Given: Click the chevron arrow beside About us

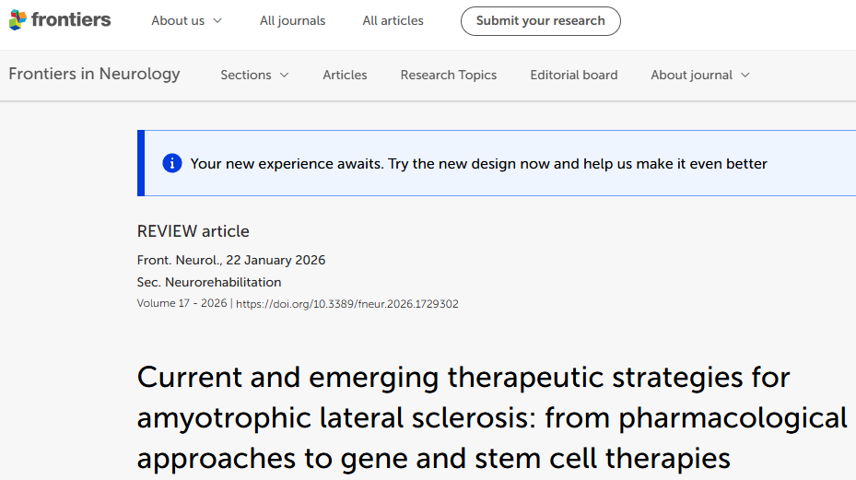Looking at the screenshot, I should (x=217, y=21).
